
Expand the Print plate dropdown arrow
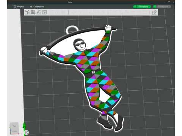[155, 6]
